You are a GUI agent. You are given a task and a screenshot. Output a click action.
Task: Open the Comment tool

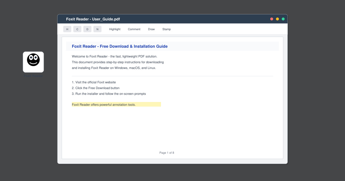coord(134,29)
